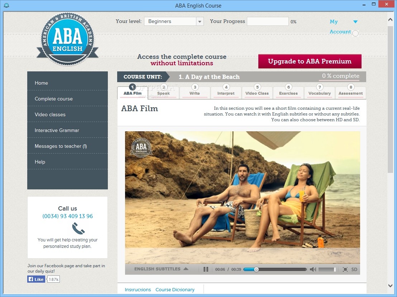Click the vertical scrollbar thumb
This screenshot has height=297, width=397.
390,99
